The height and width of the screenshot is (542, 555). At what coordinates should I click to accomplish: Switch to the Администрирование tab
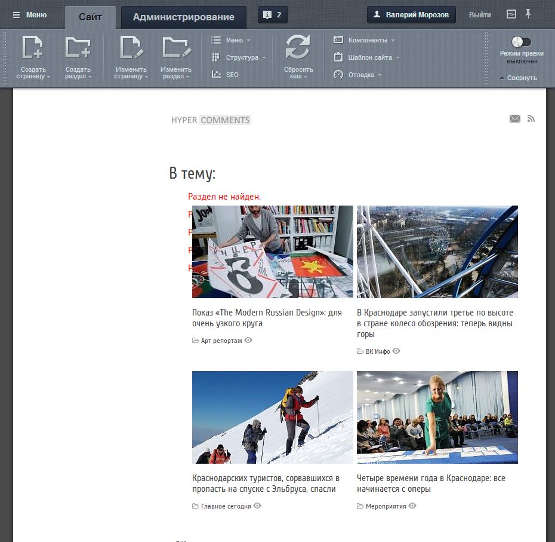(x=183, y=17)
